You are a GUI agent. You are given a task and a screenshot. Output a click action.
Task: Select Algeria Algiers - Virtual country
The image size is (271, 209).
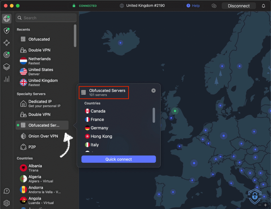[42, 179]
